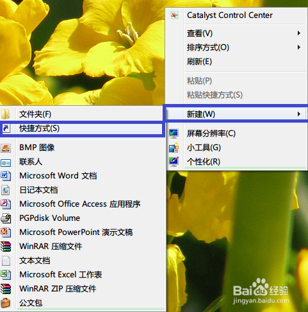
Task: Click the 小工具 gadgets icon
Action: tap(174, 148)
